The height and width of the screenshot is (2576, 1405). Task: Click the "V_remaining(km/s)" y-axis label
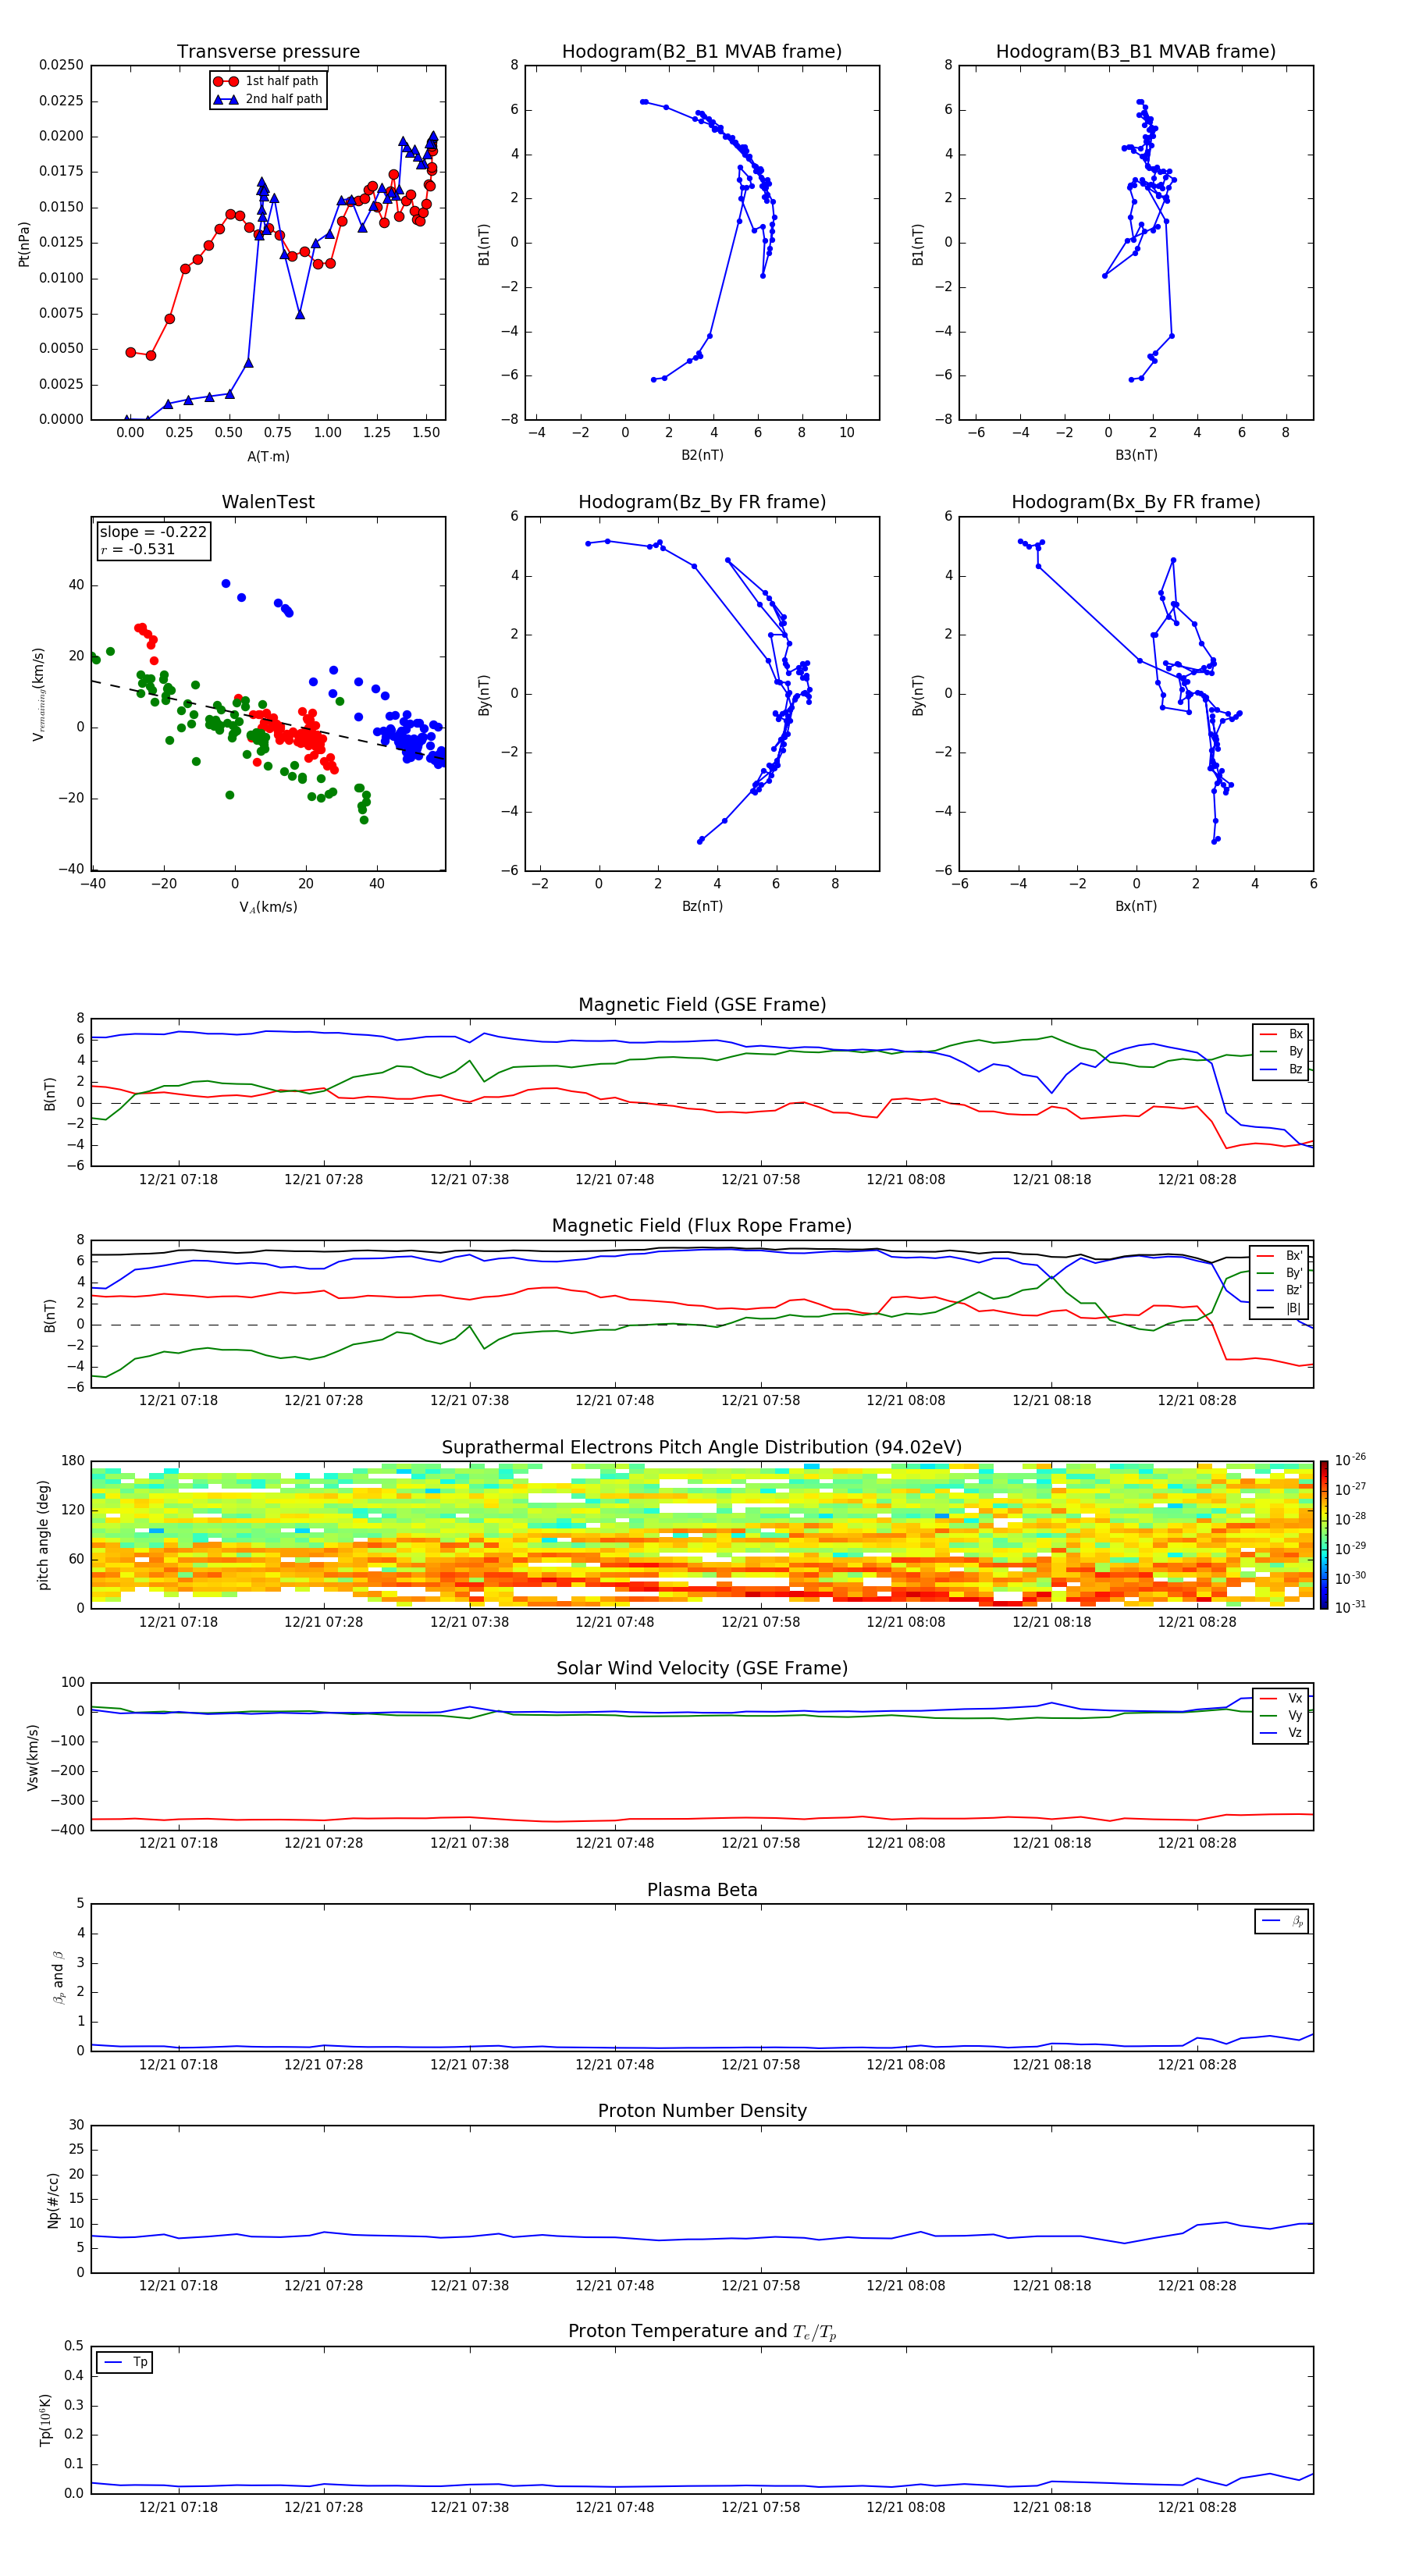point(38,694)
